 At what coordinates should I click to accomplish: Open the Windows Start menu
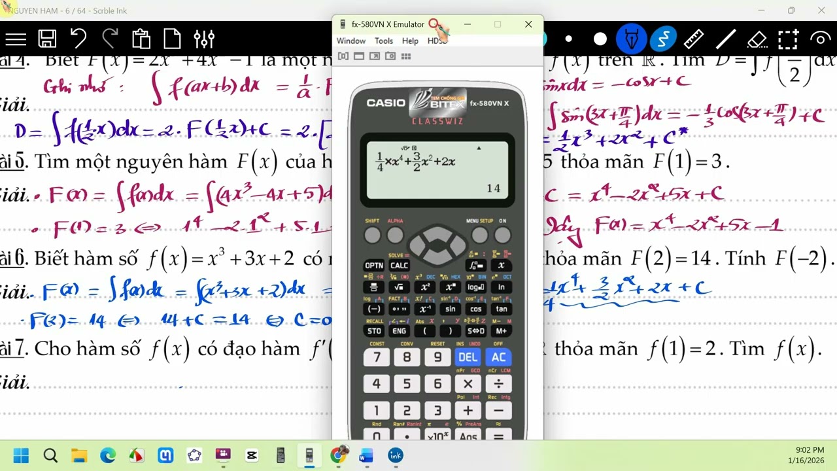coord(21,455)
